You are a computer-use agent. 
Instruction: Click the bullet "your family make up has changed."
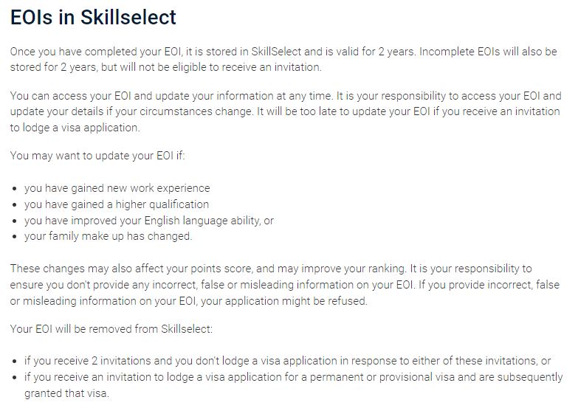108,236
